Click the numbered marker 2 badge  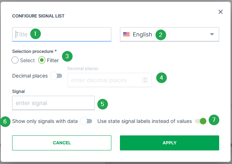click(x=161, y=35)
